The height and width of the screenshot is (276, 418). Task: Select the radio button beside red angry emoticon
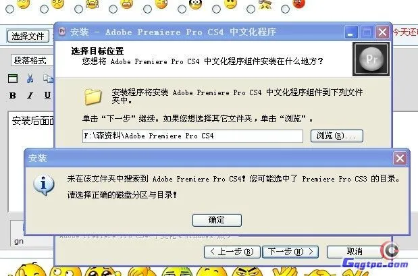click(285, 9)
